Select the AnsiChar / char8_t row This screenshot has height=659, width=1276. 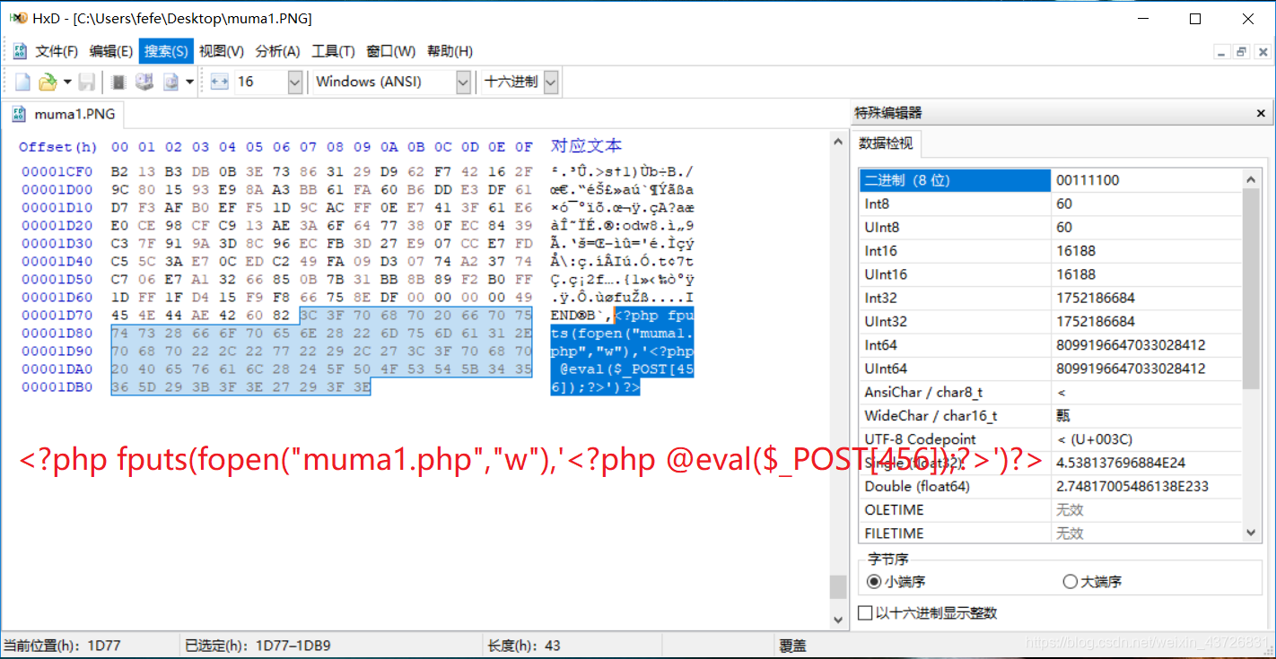[x=1051, y=392]
